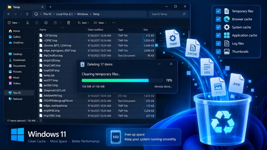Viewport: 267px width, 150px height.
Task: Click Local Disk (C:) in breadcrumb
Action: 64,14
